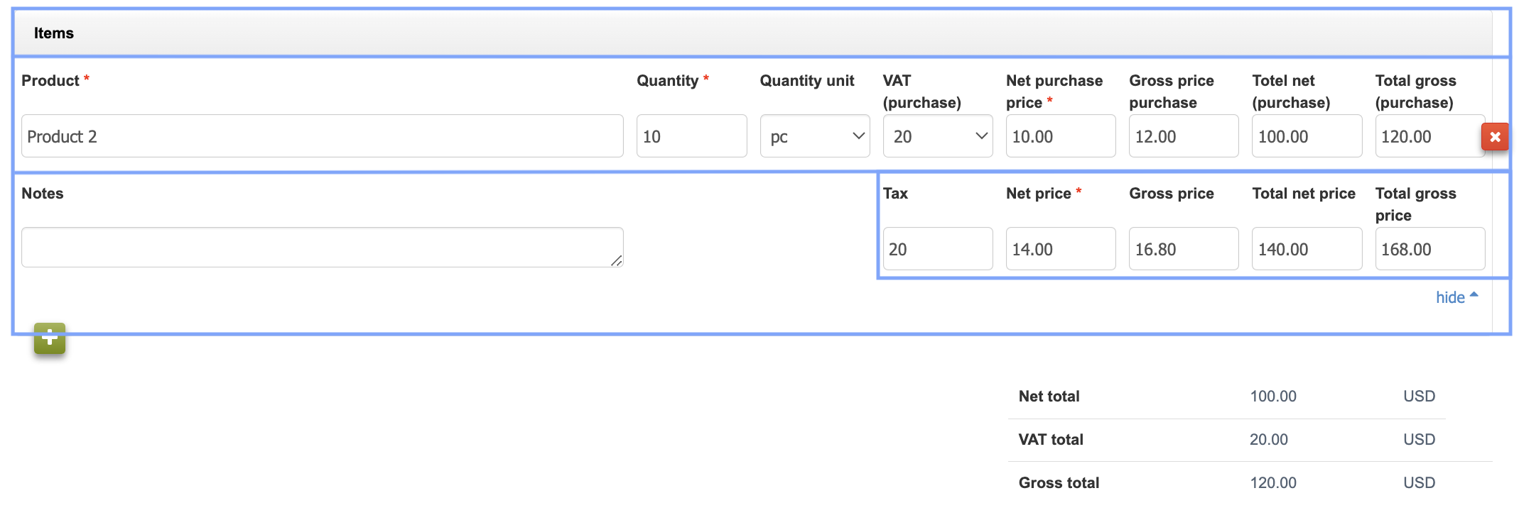
Task: Click the red delete item row button
Action: click(x=1495, y=137)
